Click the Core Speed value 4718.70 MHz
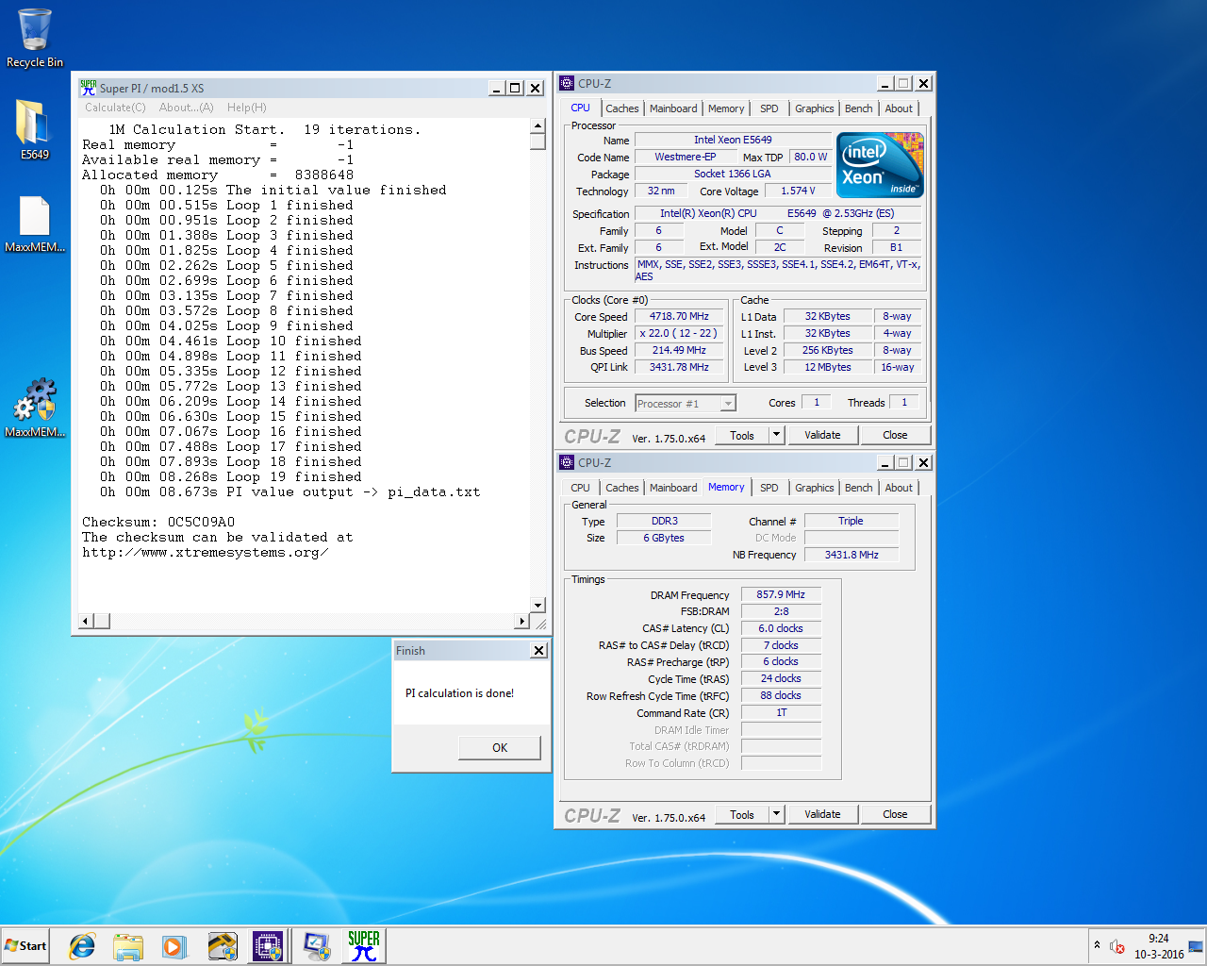 click(679, 317)
